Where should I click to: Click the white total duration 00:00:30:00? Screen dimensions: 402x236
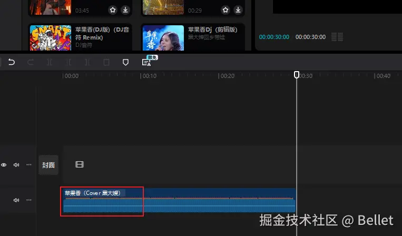tap(310, 37)
